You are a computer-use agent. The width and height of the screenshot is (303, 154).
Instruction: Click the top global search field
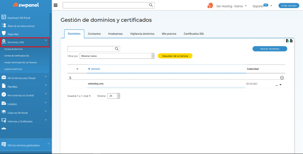[109, 5]
